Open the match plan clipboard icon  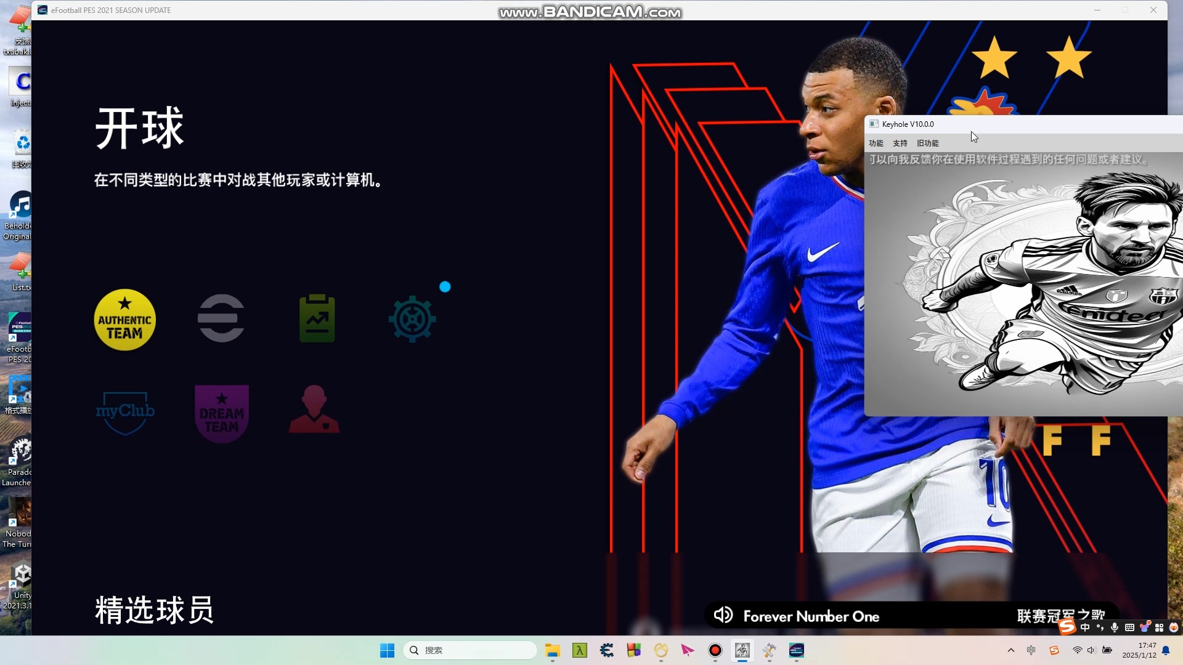(x=316, y=317)
